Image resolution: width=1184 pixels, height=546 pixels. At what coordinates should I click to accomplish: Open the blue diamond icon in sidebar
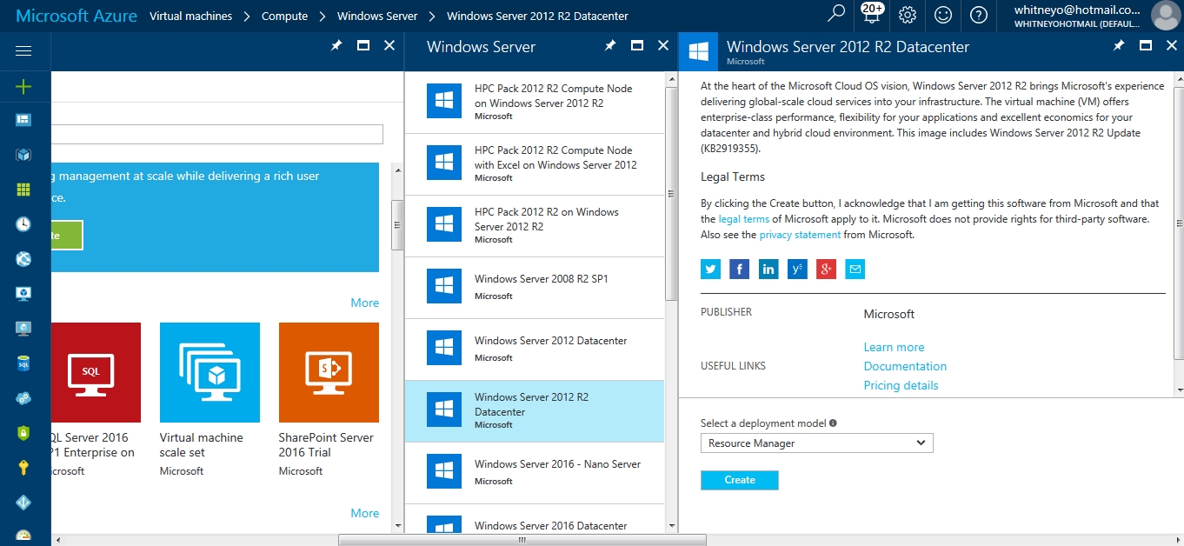pyautogui.click(x=23, y=503)
